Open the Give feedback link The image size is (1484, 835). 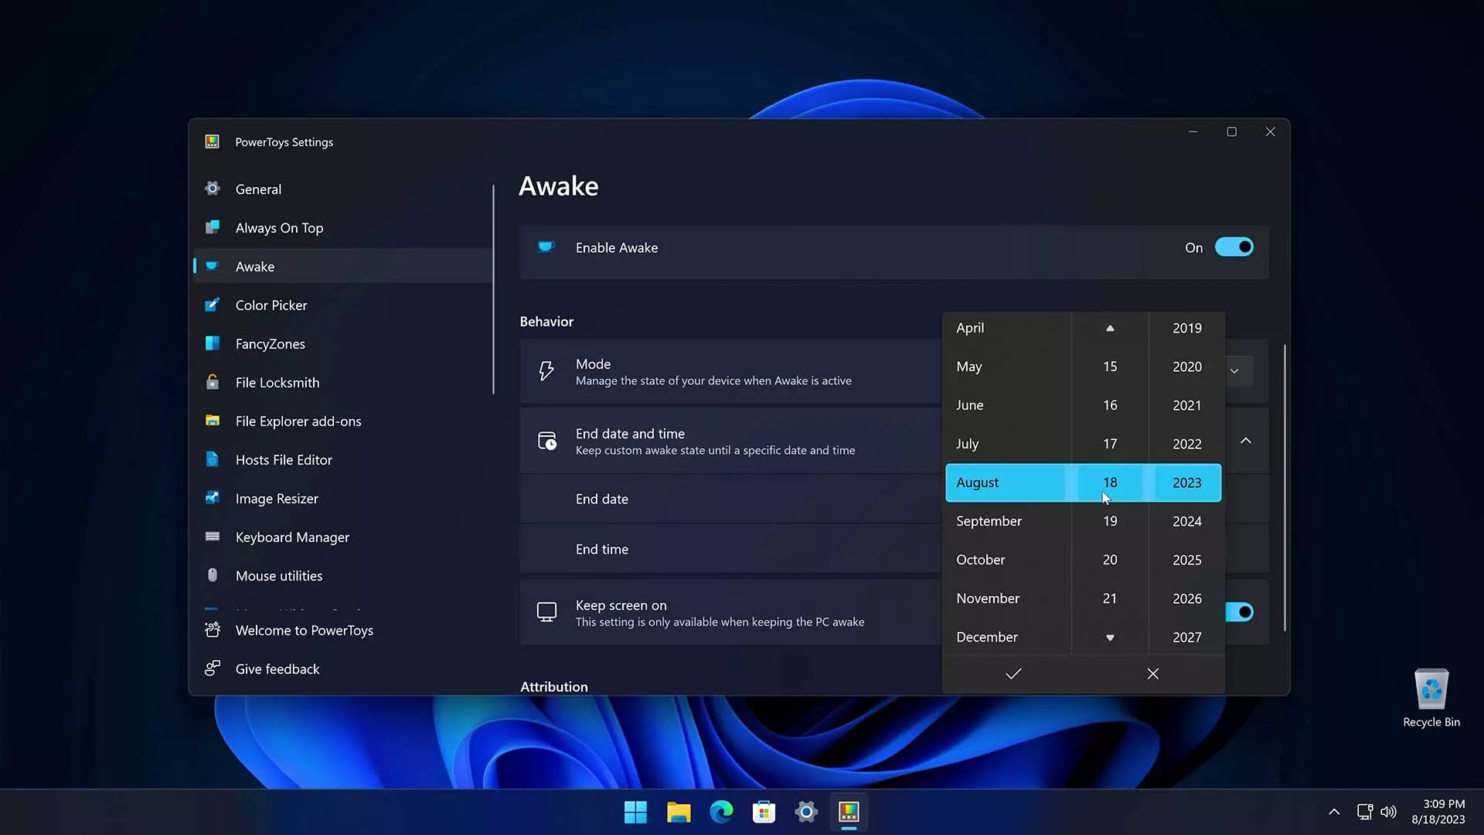[x=344, y=669]
